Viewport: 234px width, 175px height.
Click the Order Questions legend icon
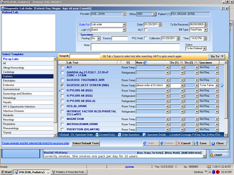pos(120,135)
